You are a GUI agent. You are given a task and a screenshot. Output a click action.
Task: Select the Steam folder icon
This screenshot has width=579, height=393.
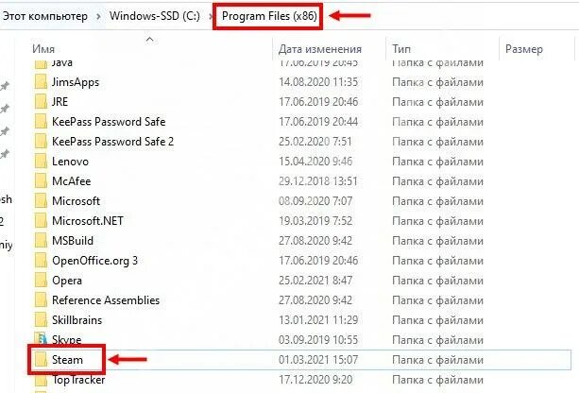coord(41,359)
